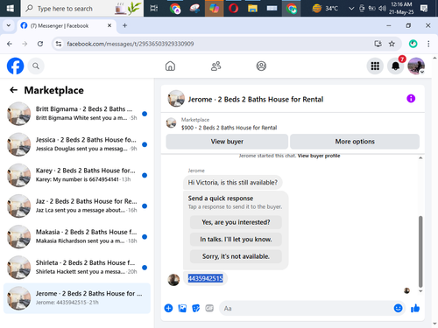Open Makasia Richardson conversation
Viewport: 438px width, 328px height.
pyautogui.click(x=77, y=236)
